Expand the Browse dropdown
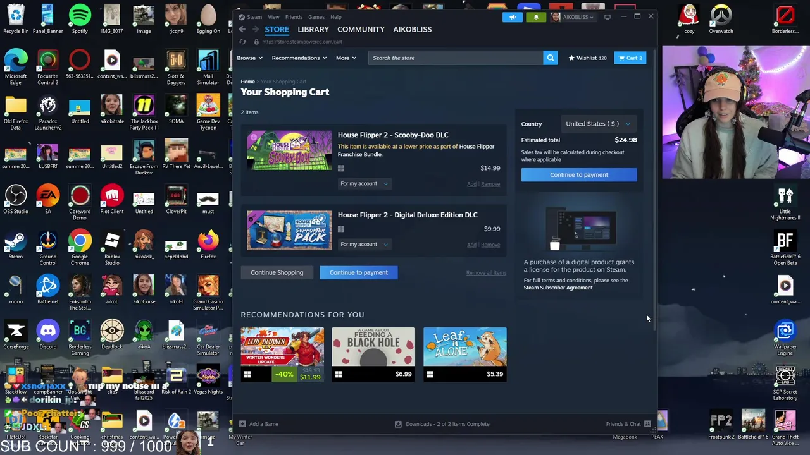The width and height of the screenshot is (810, 455). [x=249, y=58]
